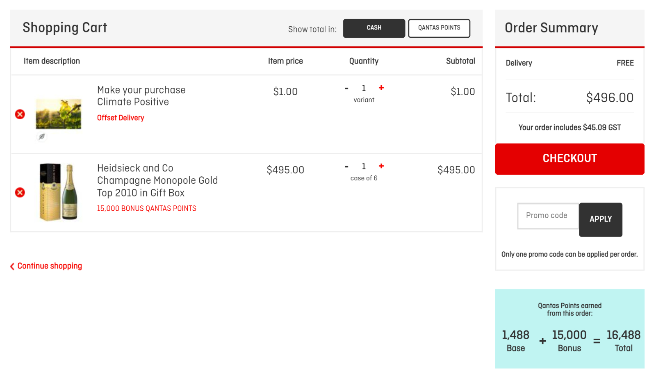Increase Climate Positive quantity with plus

tap(381, 88)
